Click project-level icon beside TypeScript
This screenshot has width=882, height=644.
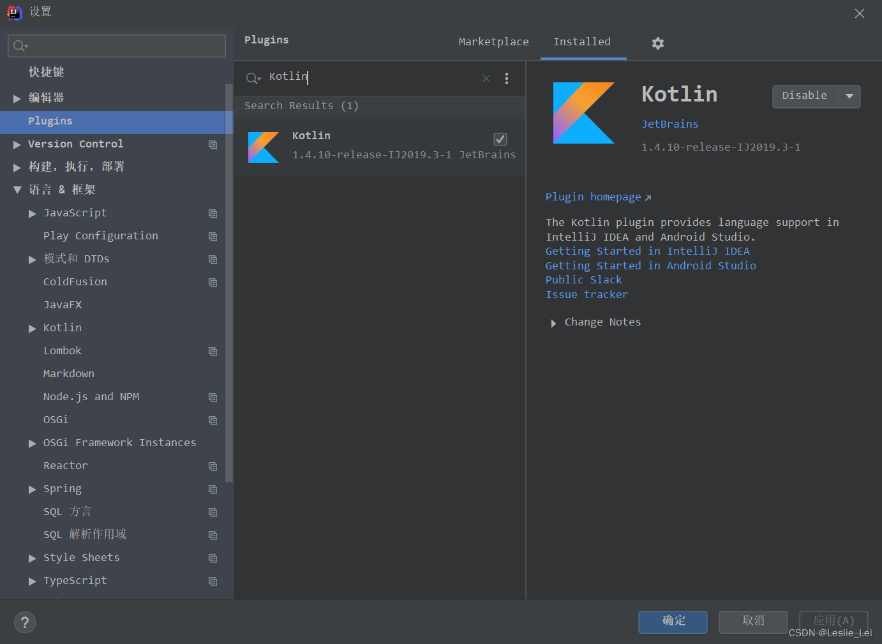213,581
